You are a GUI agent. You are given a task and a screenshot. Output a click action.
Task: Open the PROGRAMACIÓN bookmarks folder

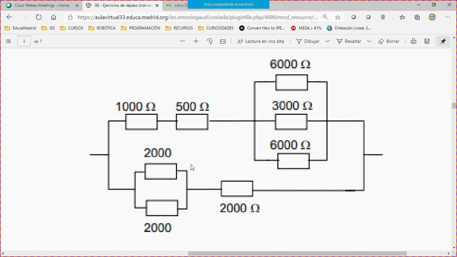coord(141,28)
